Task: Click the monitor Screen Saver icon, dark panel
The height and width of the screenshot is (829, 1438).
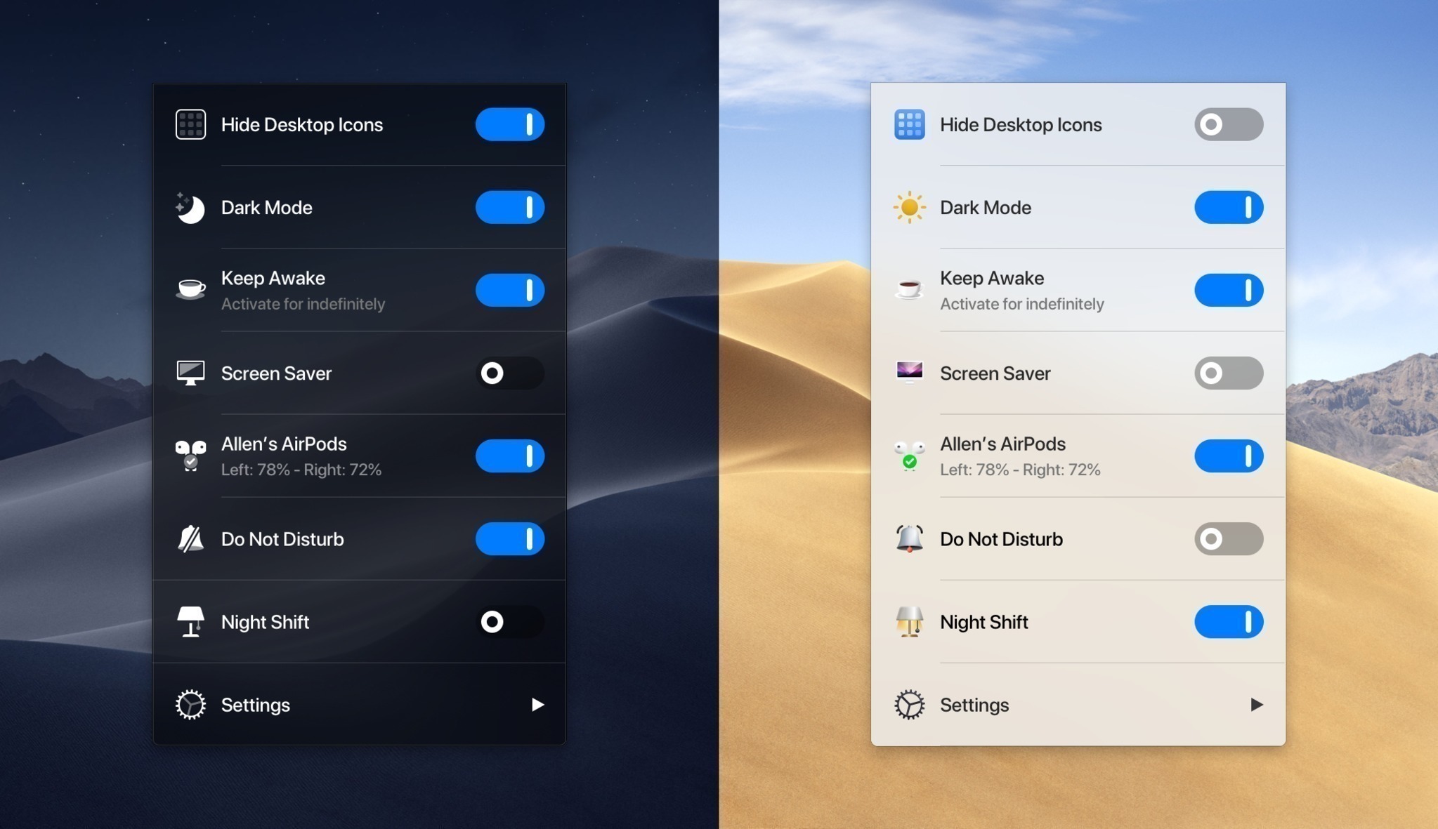Action: click(190, 373)
